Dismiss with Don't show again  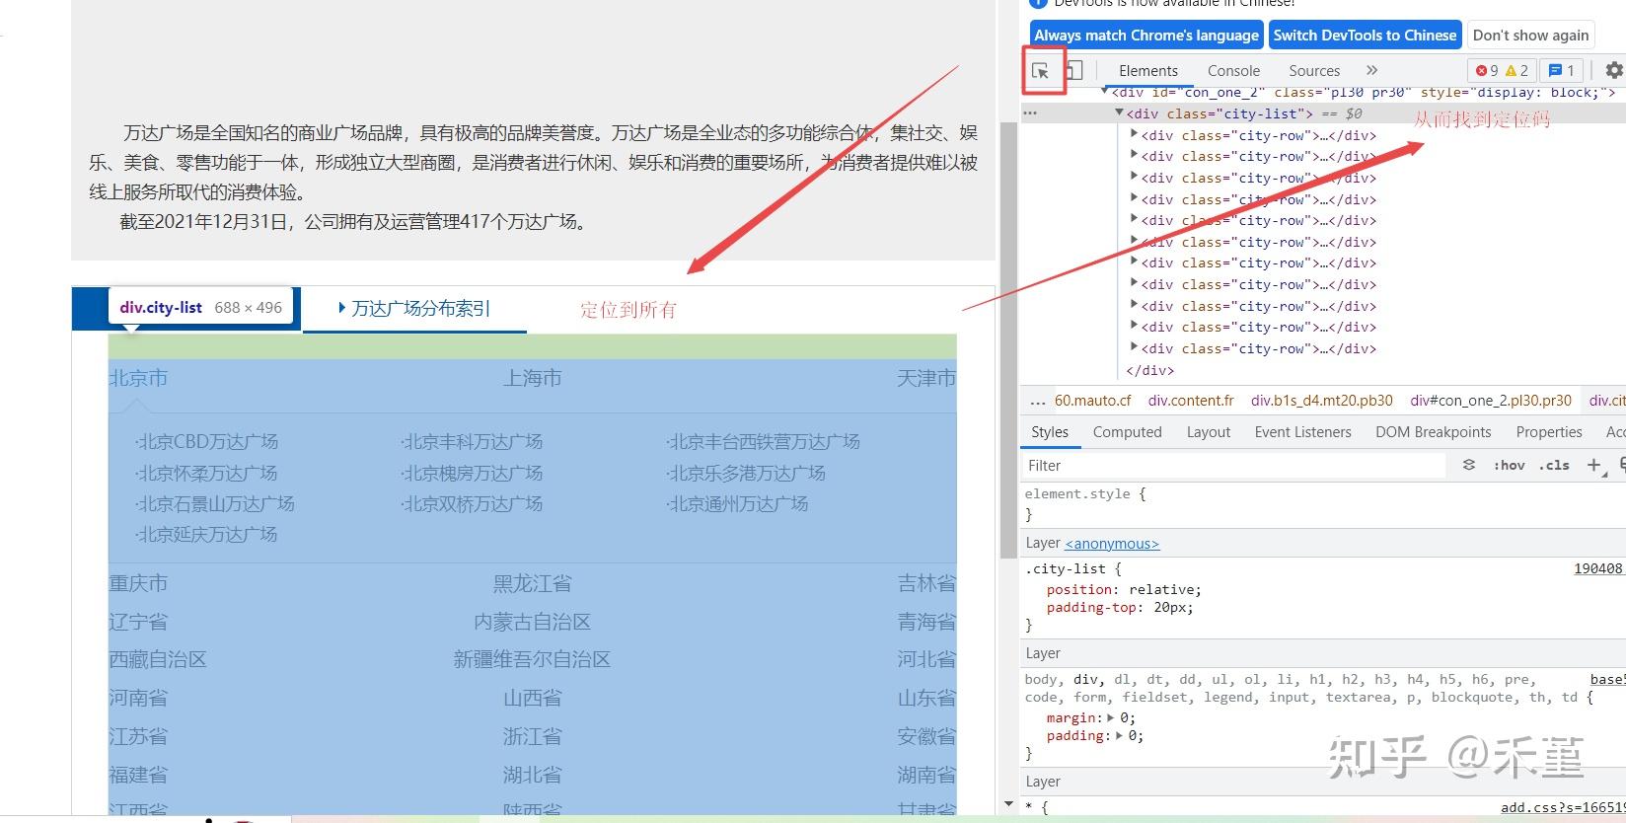pos(1530,36)
